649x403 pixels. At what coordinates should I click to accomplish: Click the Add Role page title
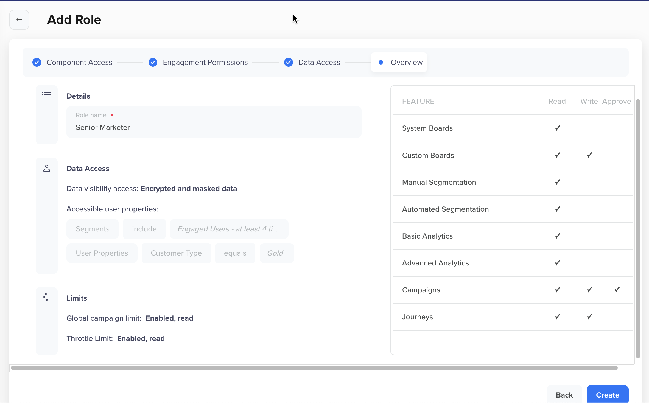74,20
